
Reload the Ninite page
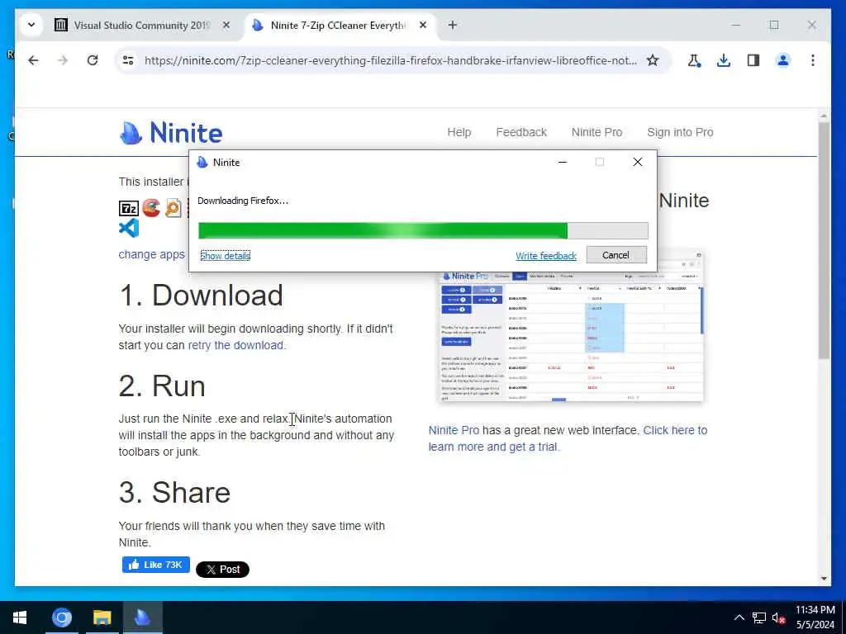[x=93, y=60]
